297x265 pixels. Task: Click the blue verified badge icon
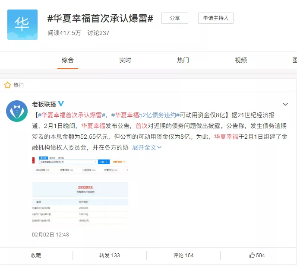(61, 104)
